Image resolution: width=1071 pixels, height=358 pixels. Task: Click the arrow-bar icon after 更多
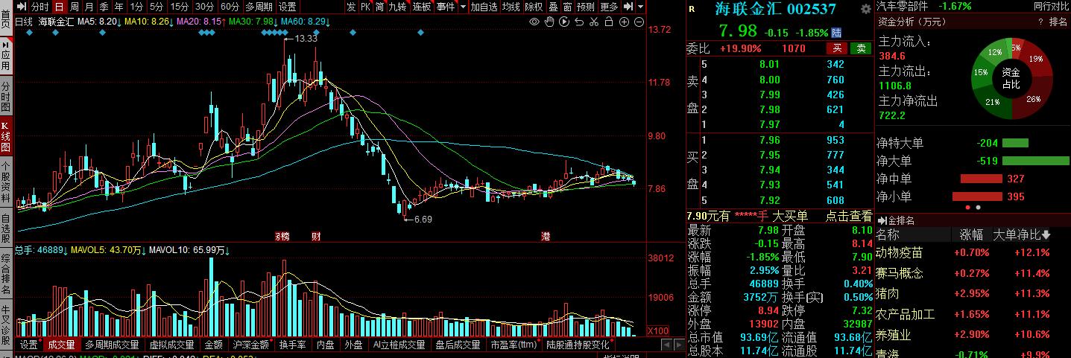coord(629,7)
